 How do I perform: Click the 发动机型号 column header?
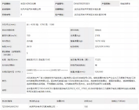7,101
